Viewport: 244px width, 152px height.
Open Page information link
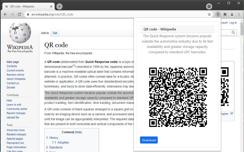click(x=16, y=147)
